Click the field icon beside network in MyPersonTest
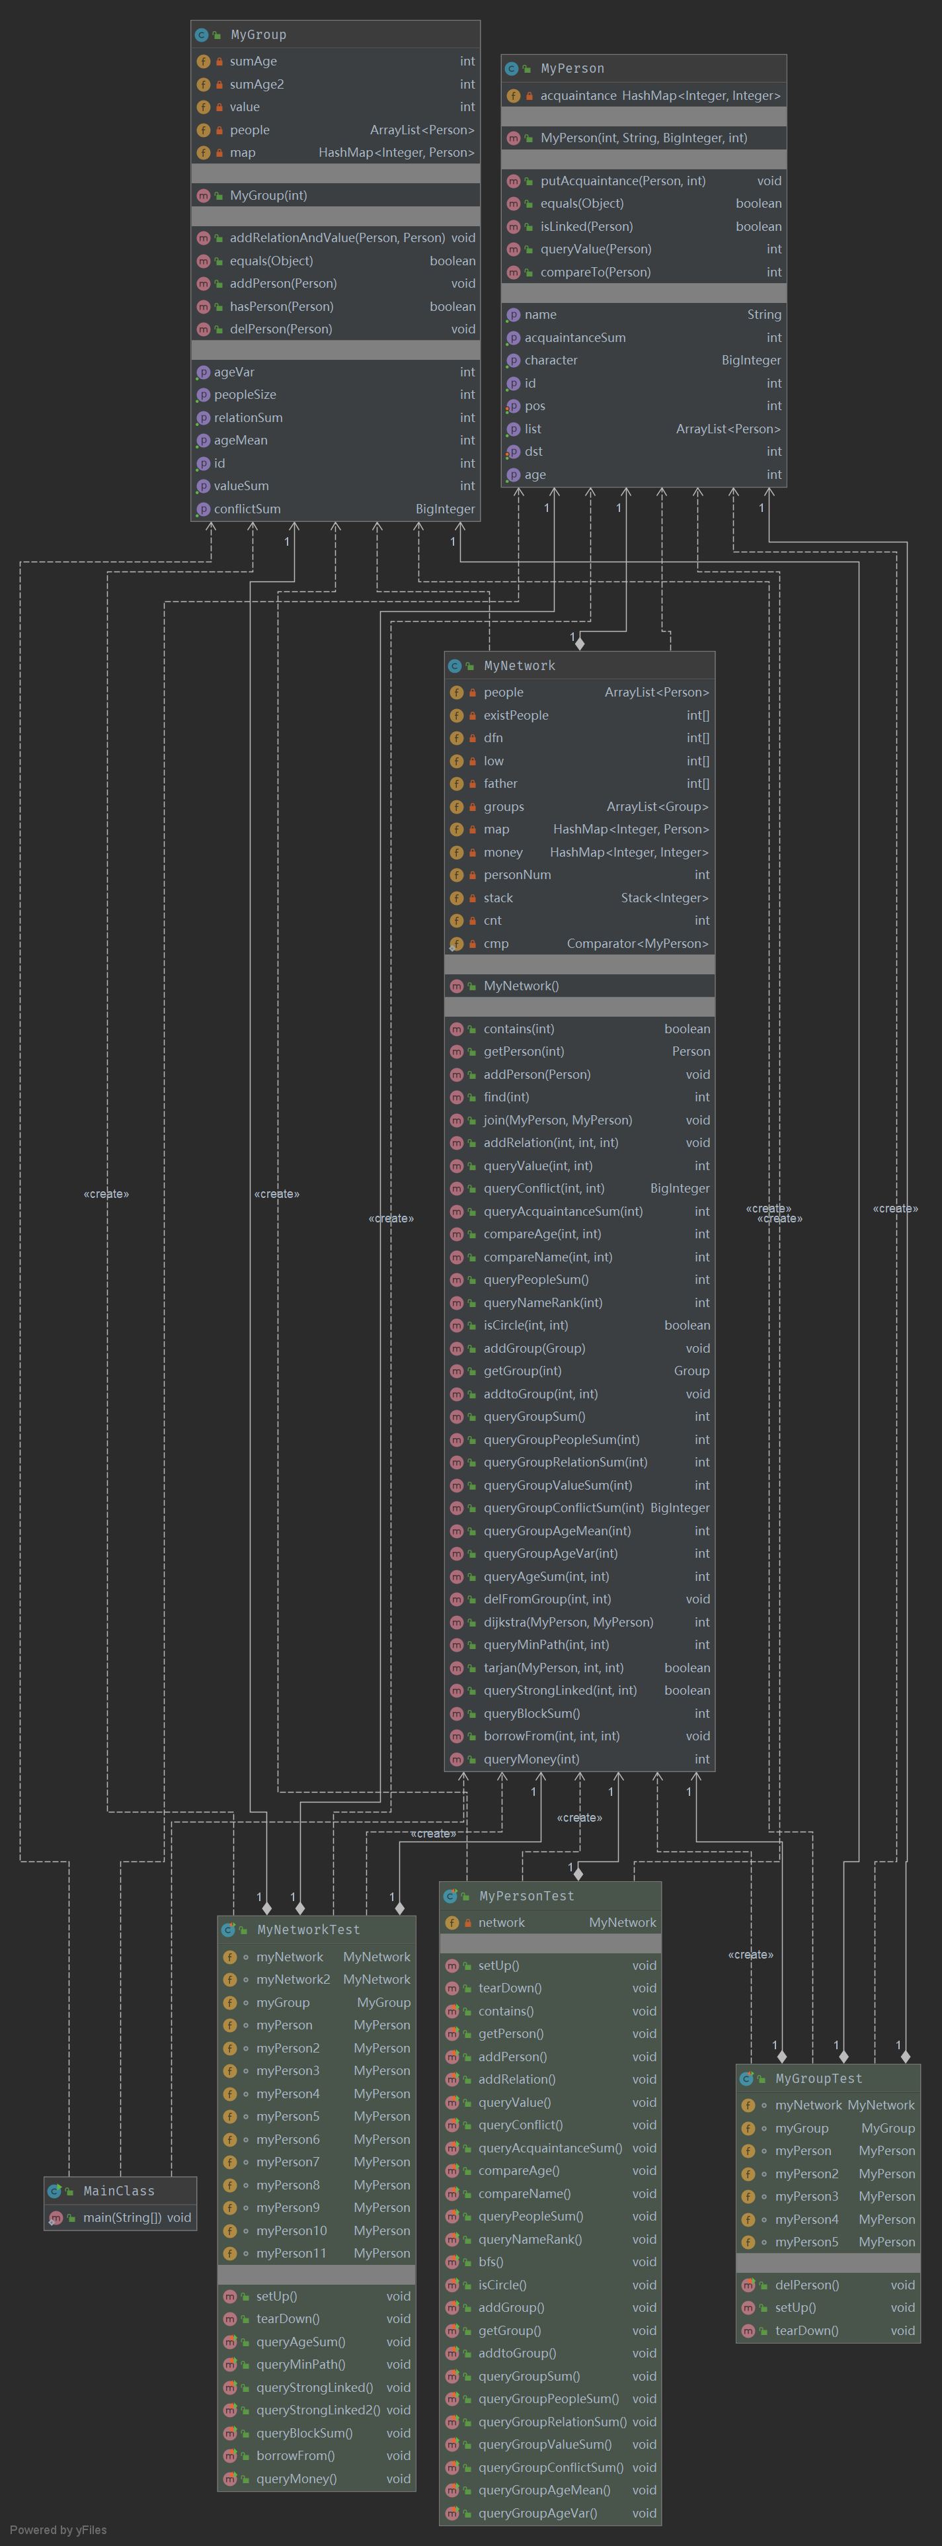 click(x=452, y=1922)
